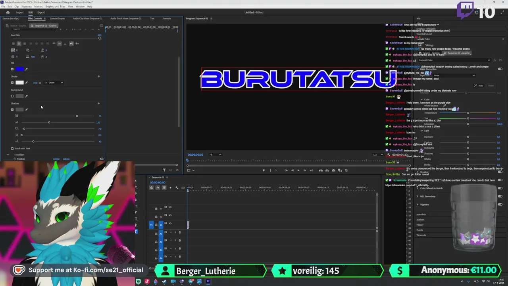Expand the Transform section

tap(8, 155)
